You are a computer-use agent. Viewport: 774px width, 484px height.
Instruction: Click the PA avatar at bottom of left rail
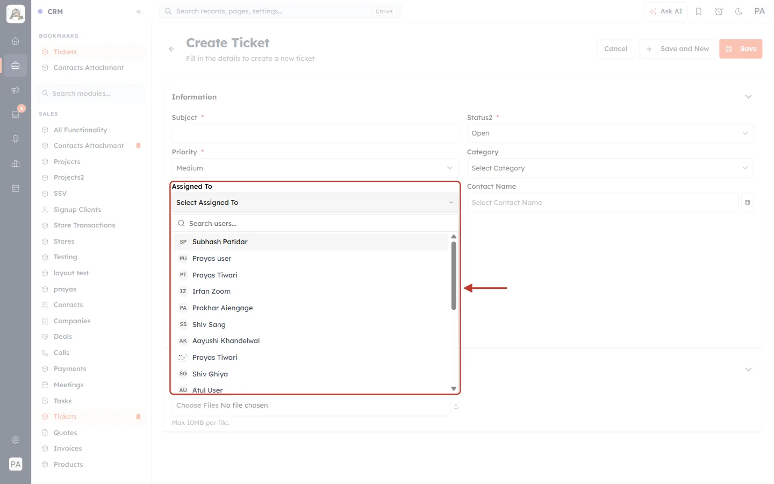[16, 464]
